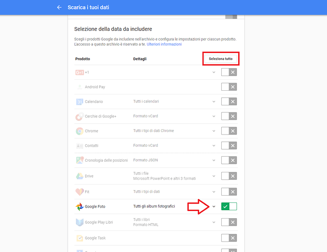327x252 pixels.
Task: Enable the Google Play Libri switch
Action: tap(229, 222)
